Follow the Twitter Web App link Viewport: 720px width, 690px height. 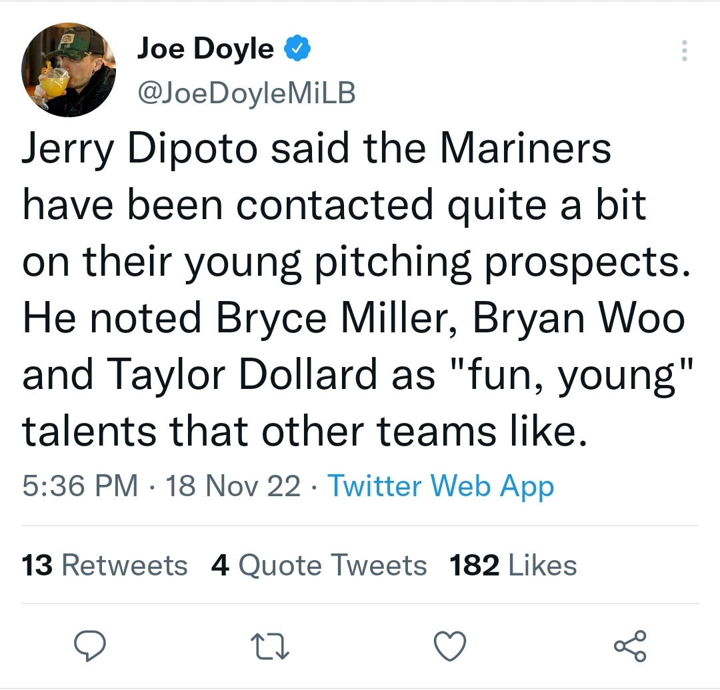pos(441,486)
